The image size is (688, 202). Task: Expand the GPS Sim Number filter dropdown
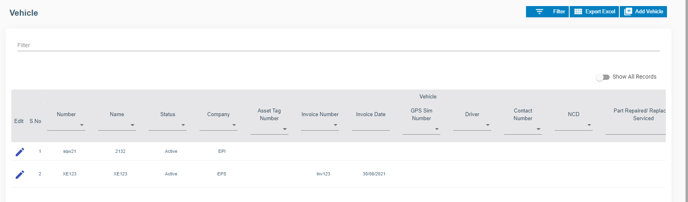click(x=437, y=129)
